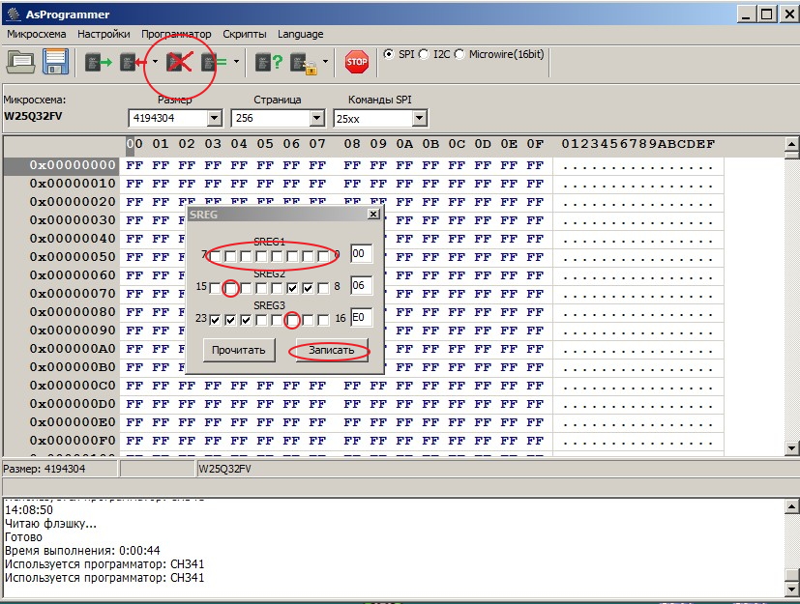This screenshot has height=604, width=800.
Task: Click the floppy disk save icon
Action: pyautogui.click(x=53, y=62)
